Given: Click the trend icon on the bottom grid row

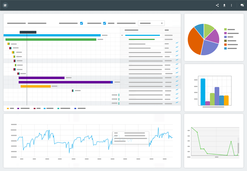Looking at the screenshot, I should 177,103.
